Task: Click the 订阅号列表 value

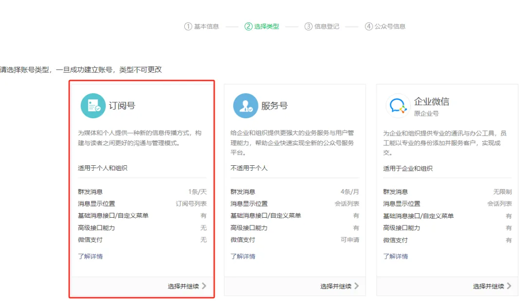Action: (191, 204)
